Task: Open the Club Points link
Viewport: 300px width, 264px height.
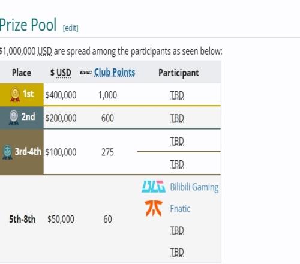Action: coord(115,73)
